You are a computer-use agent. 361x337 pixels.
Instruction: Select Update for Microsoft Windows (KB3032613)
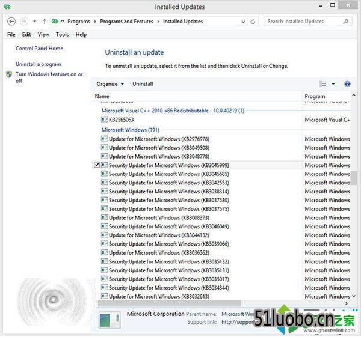[159, 296]
